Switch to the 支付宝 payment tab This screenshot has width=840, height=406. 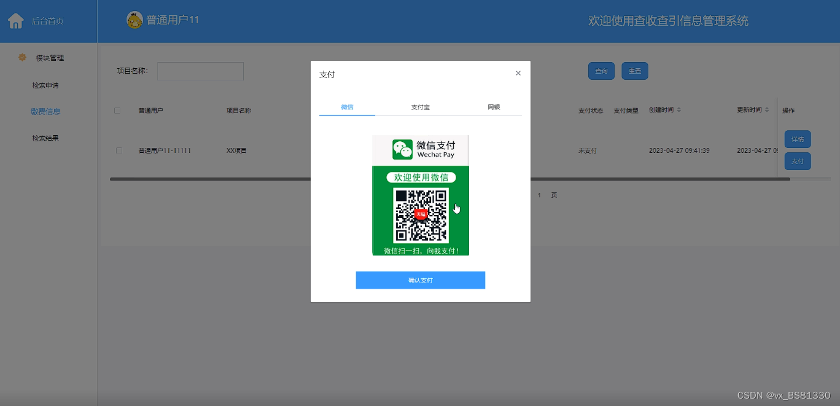pyautogui.click(x=421, y=107)
